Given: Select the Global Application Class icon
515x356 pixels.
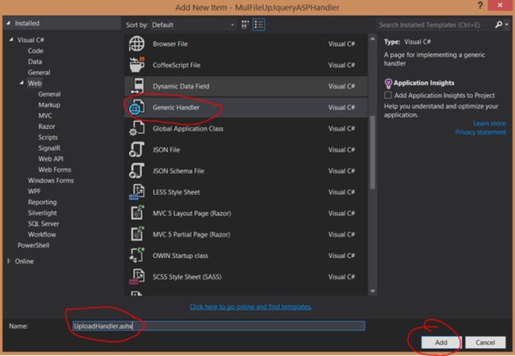Looking at the screenshot, I should (136, 128).
